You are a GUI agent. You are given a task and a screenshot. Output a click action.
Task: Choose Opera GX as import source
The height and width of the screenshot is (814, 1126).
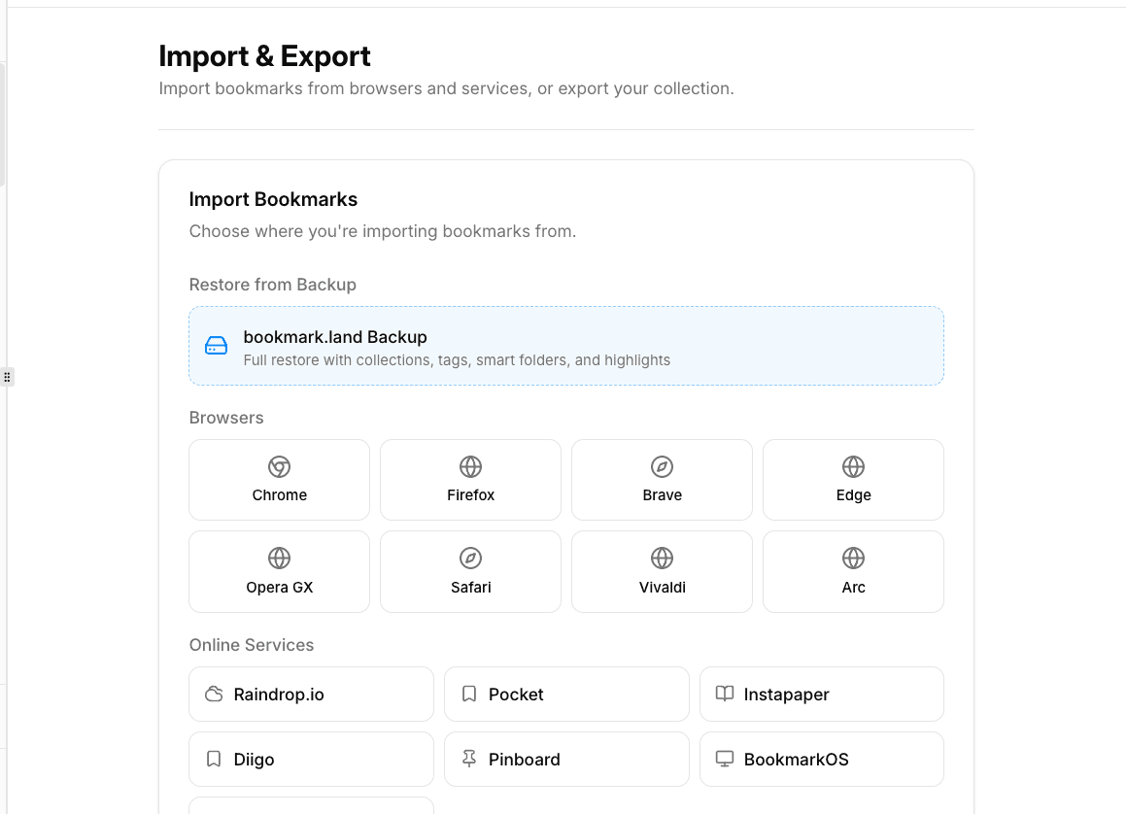pos(280,571)
